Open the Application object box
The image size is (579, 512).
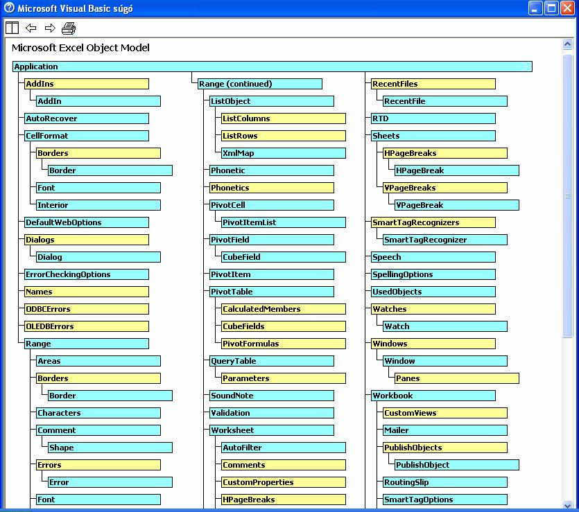coord(272,67)
